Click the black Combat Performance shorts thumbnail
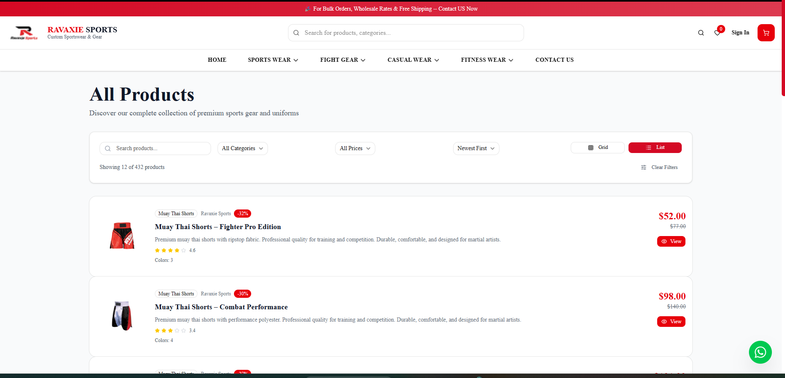Screen dimensions: 785x378 [x=122, y=316]
